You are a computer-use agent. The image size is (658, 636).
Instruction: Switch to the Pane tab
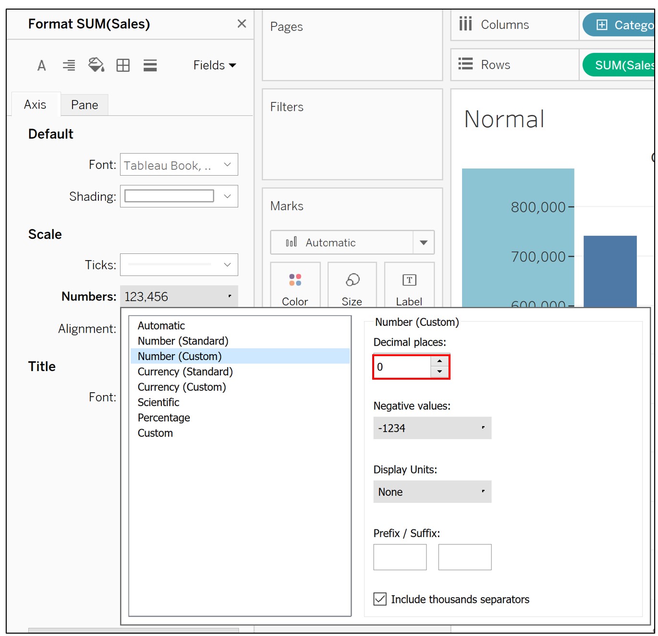tap(85, 105)
